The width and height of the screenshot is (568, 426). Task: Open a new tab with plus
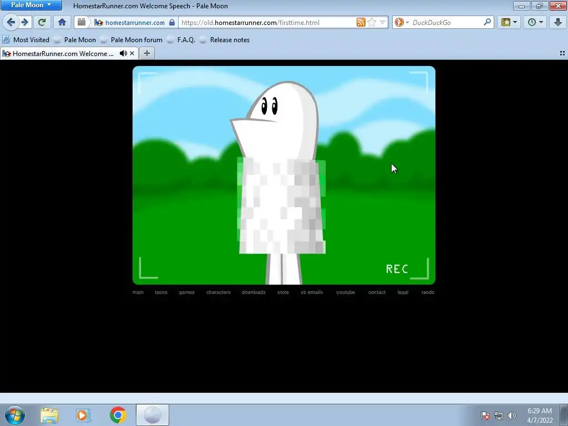146,54
